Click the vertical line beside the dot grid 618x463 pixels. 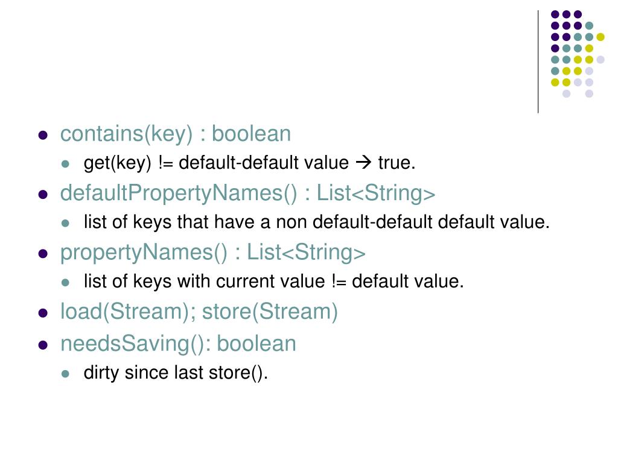point(538,61)
